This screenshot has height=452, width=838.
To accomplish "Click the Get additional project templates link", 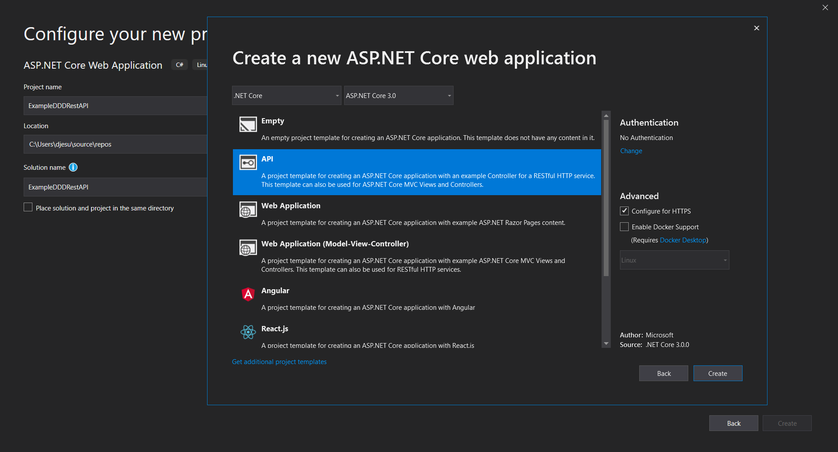I will [279, 361].
